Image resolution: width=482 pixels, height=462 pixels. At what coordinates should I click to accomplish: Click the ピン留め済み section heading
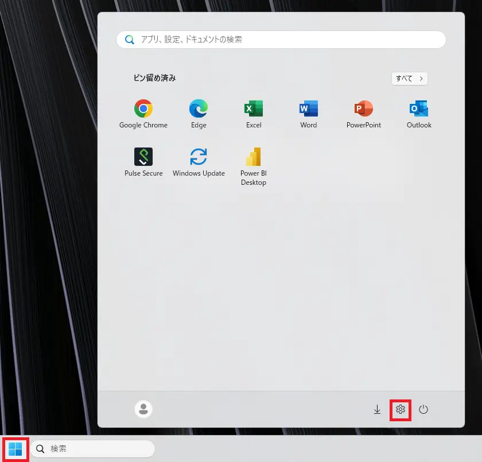coord(154,78)
